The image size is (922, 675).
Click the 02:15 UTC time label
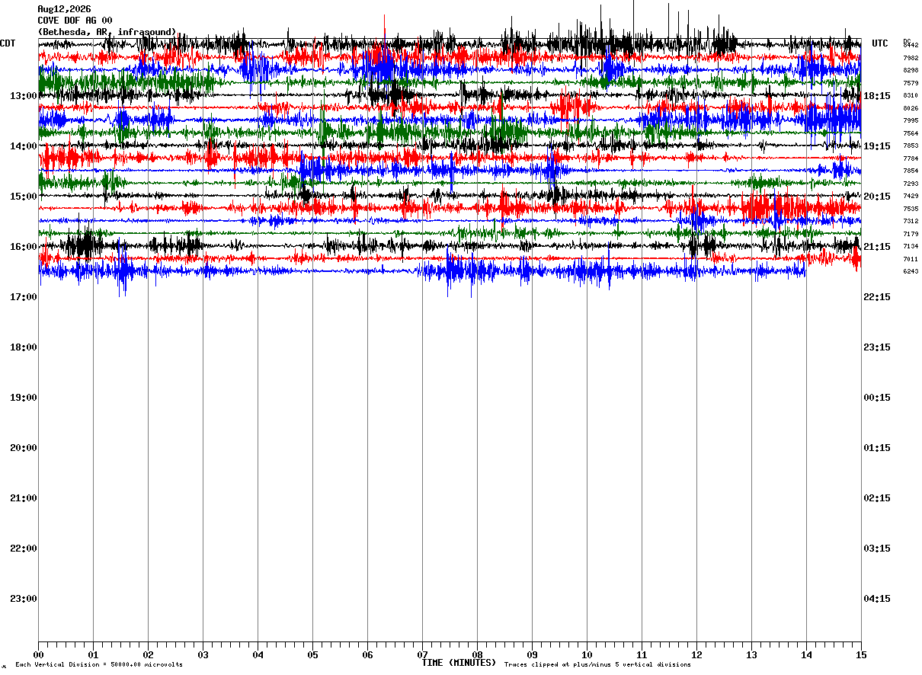[876, 498]
